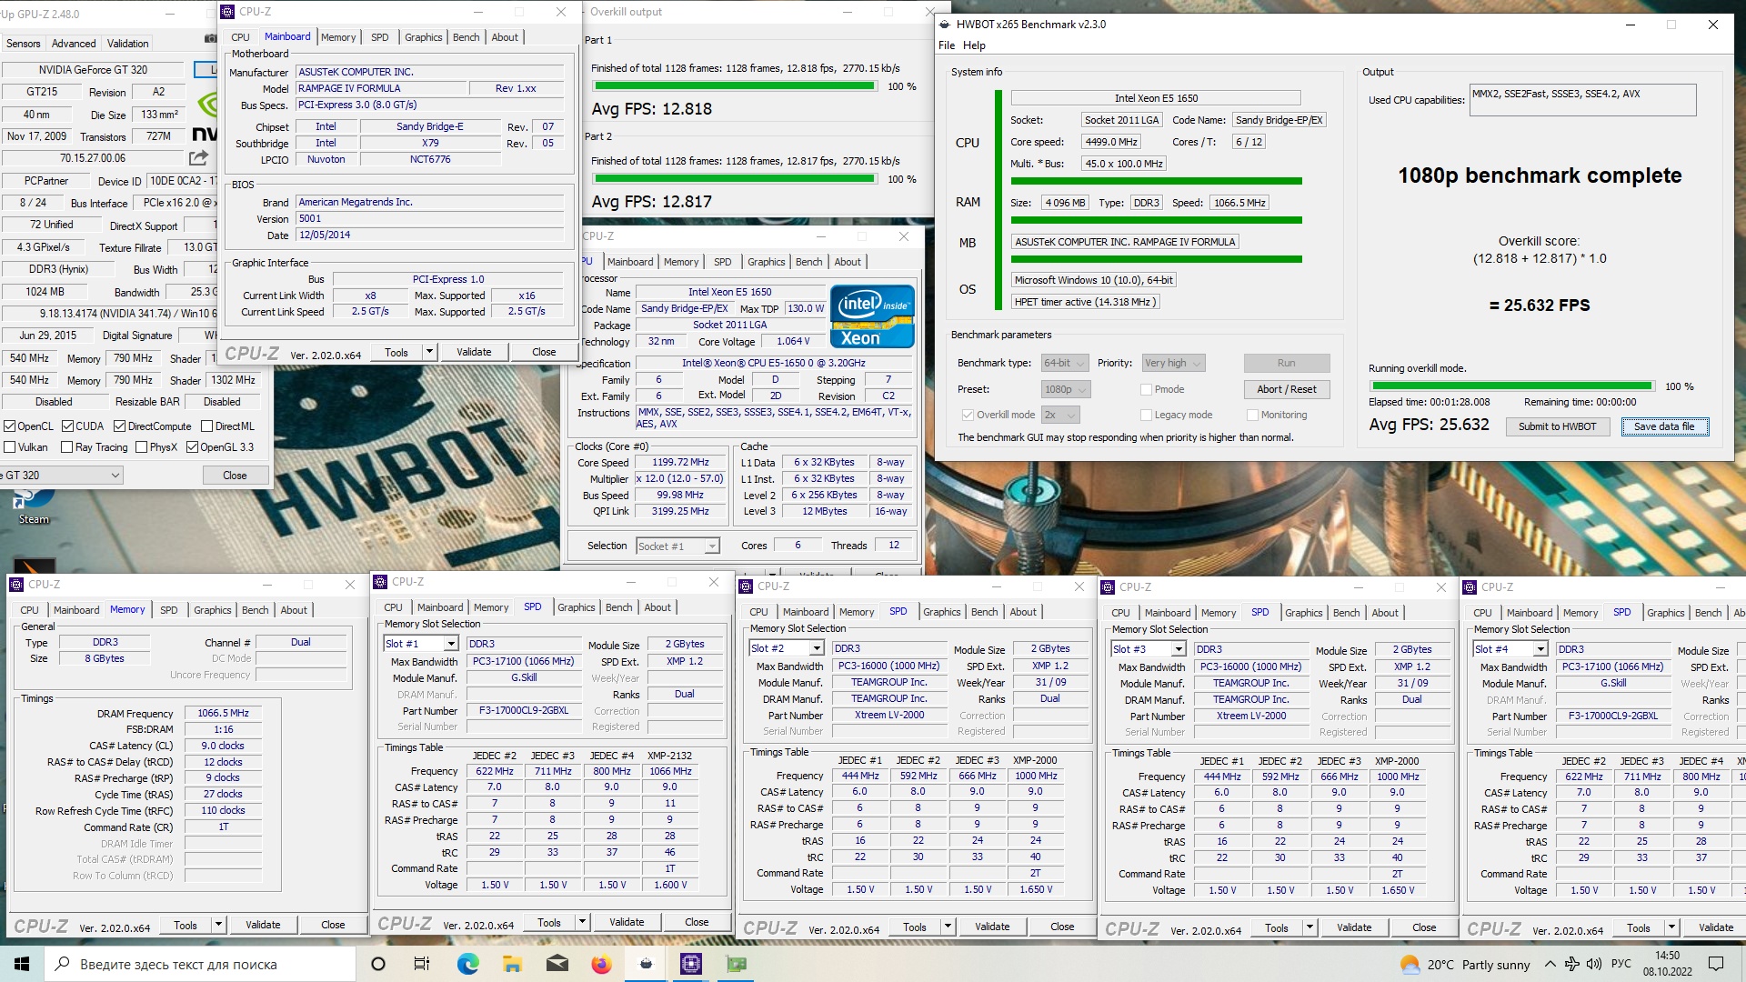Click GPU-Z BIOS share export icon
The width and height of the screenshot is (1746, 982).
click(x=199, y=157)
